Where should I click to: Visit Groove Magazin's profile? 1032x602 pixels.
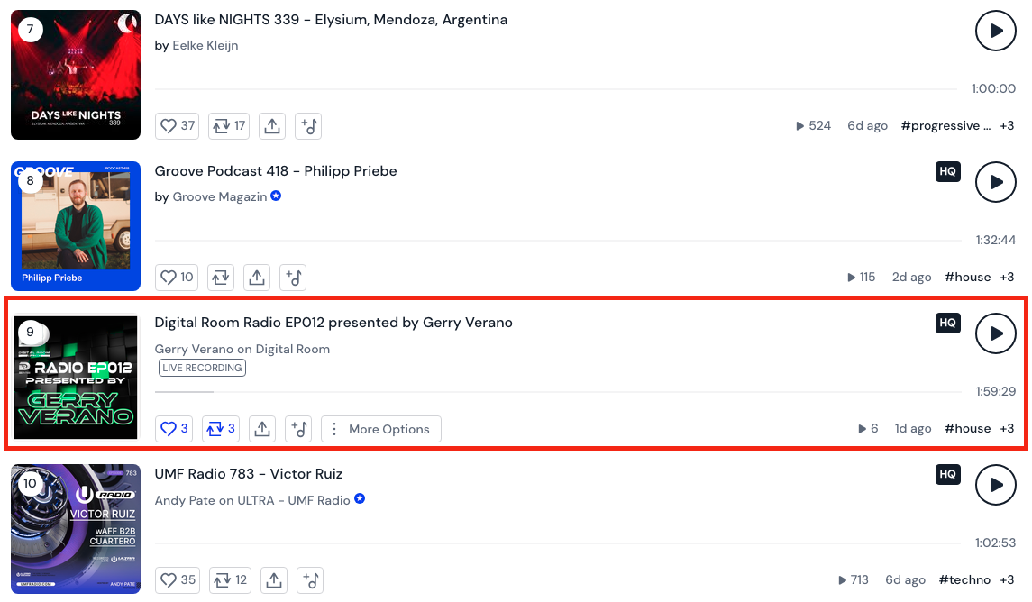pyautogui.click(x=220, y=196)
